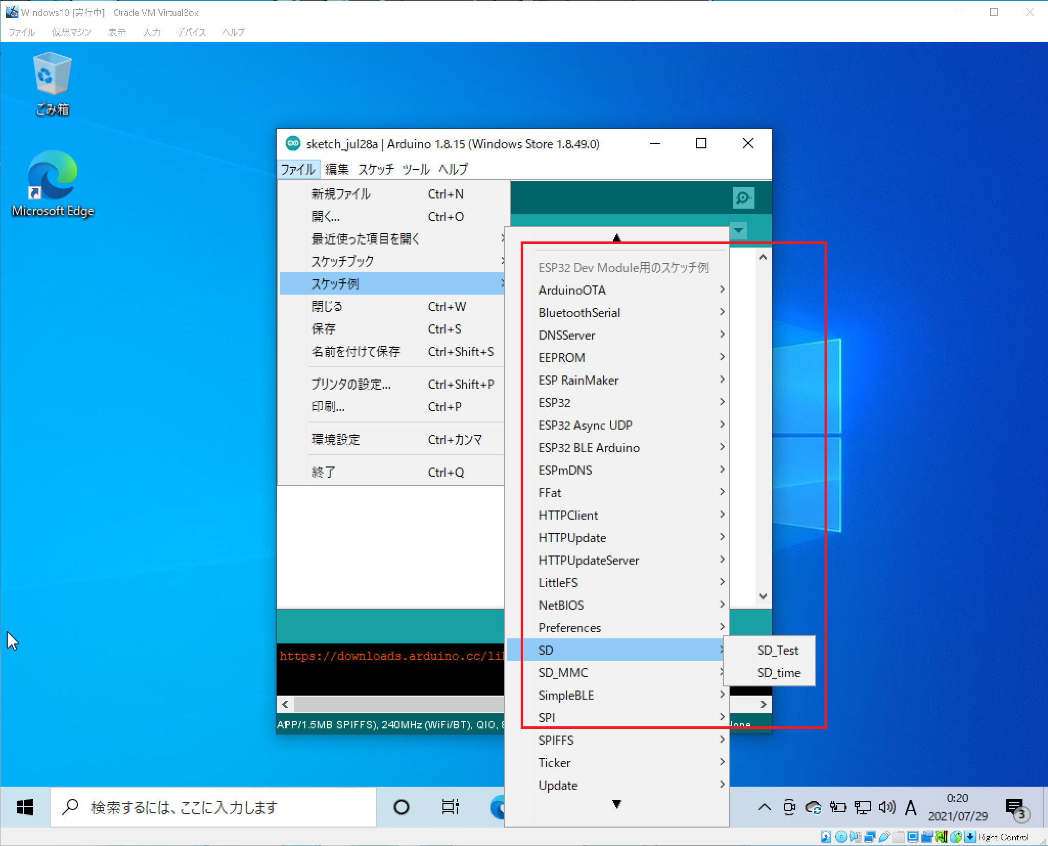Click the Windows search input box
The width and height of the screenshot is (1048, 846).
click(215, 807)
